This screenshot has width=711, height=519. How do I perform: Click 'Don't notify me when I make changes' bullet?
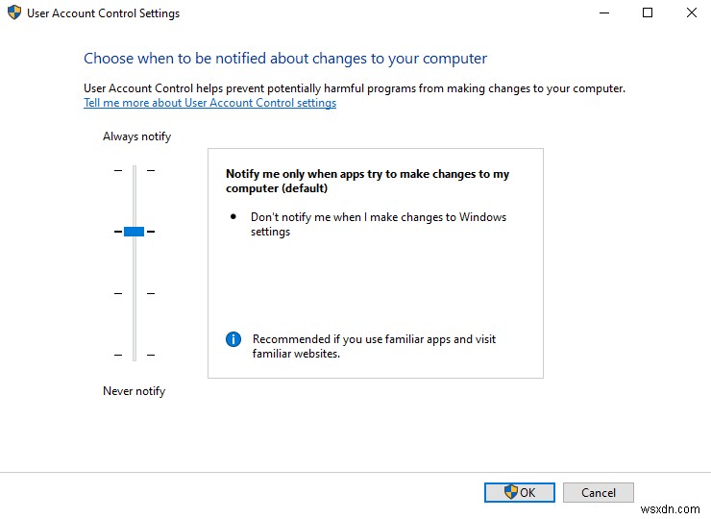[x=379, y=224]
